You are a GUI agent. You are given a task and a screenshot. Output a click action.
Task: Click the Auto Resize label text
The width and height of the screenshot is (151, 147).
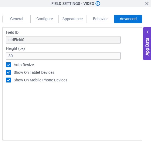coord(24,65)
